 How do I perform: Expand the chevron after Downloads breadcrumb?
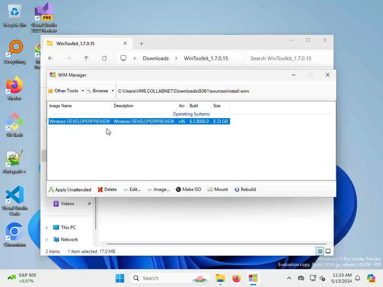pyautogui.click(x=176, y=58)
